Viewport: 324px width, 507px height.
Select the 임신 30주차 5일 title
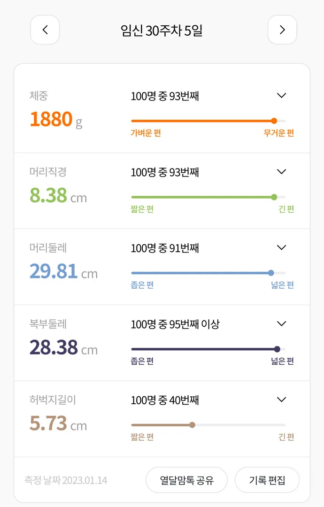pyautogui.click(x=162, y=31)
